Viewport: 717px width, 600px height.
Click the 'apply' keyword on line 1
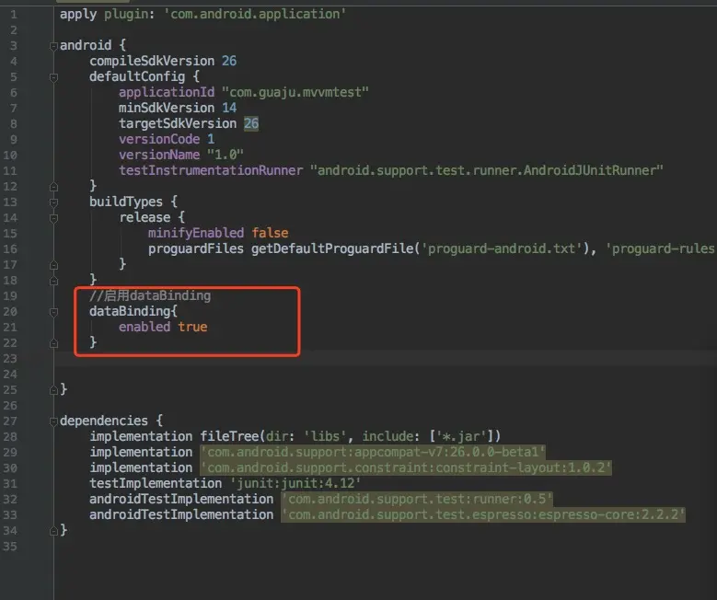point(78,14)
